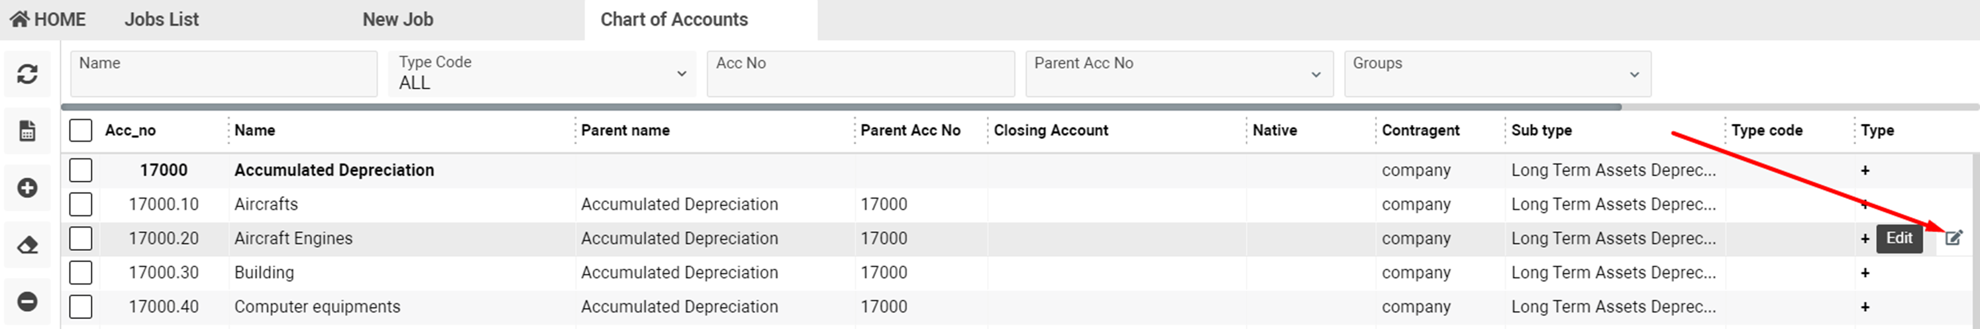This screenshot has width=1980, height=329.
Task: Edit the Aircraft Engines row via pencil icon
Action: click(1953, 238)
